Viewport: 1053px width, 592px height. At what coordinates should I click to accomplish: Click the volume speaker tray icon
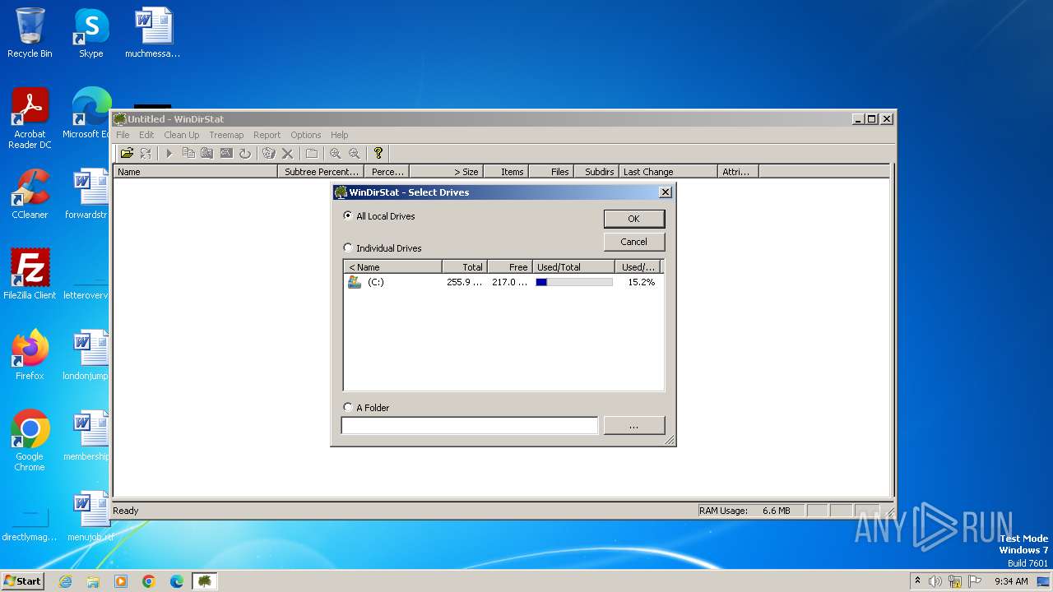pos(935,581)
